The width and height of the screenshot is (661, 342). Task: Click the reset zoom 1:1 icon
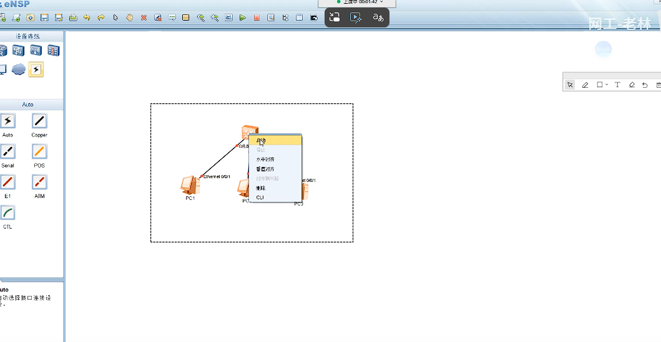[228, 17]
